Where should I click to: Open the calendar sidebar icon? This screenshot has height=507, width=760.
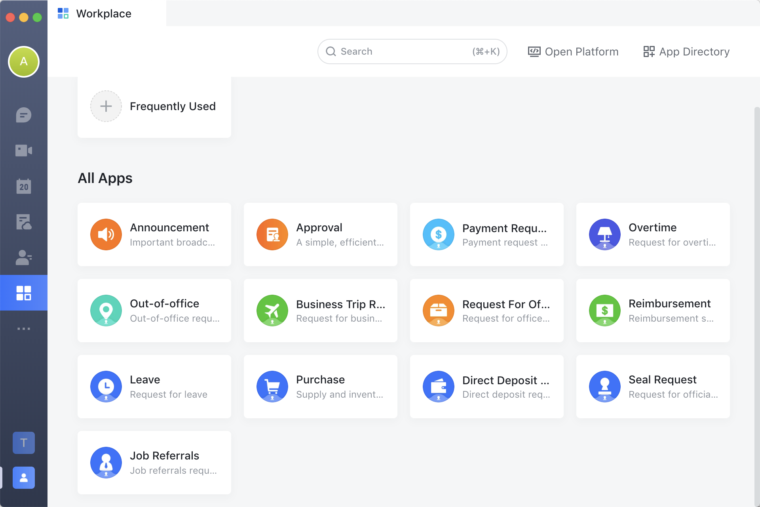pos(24,186)
